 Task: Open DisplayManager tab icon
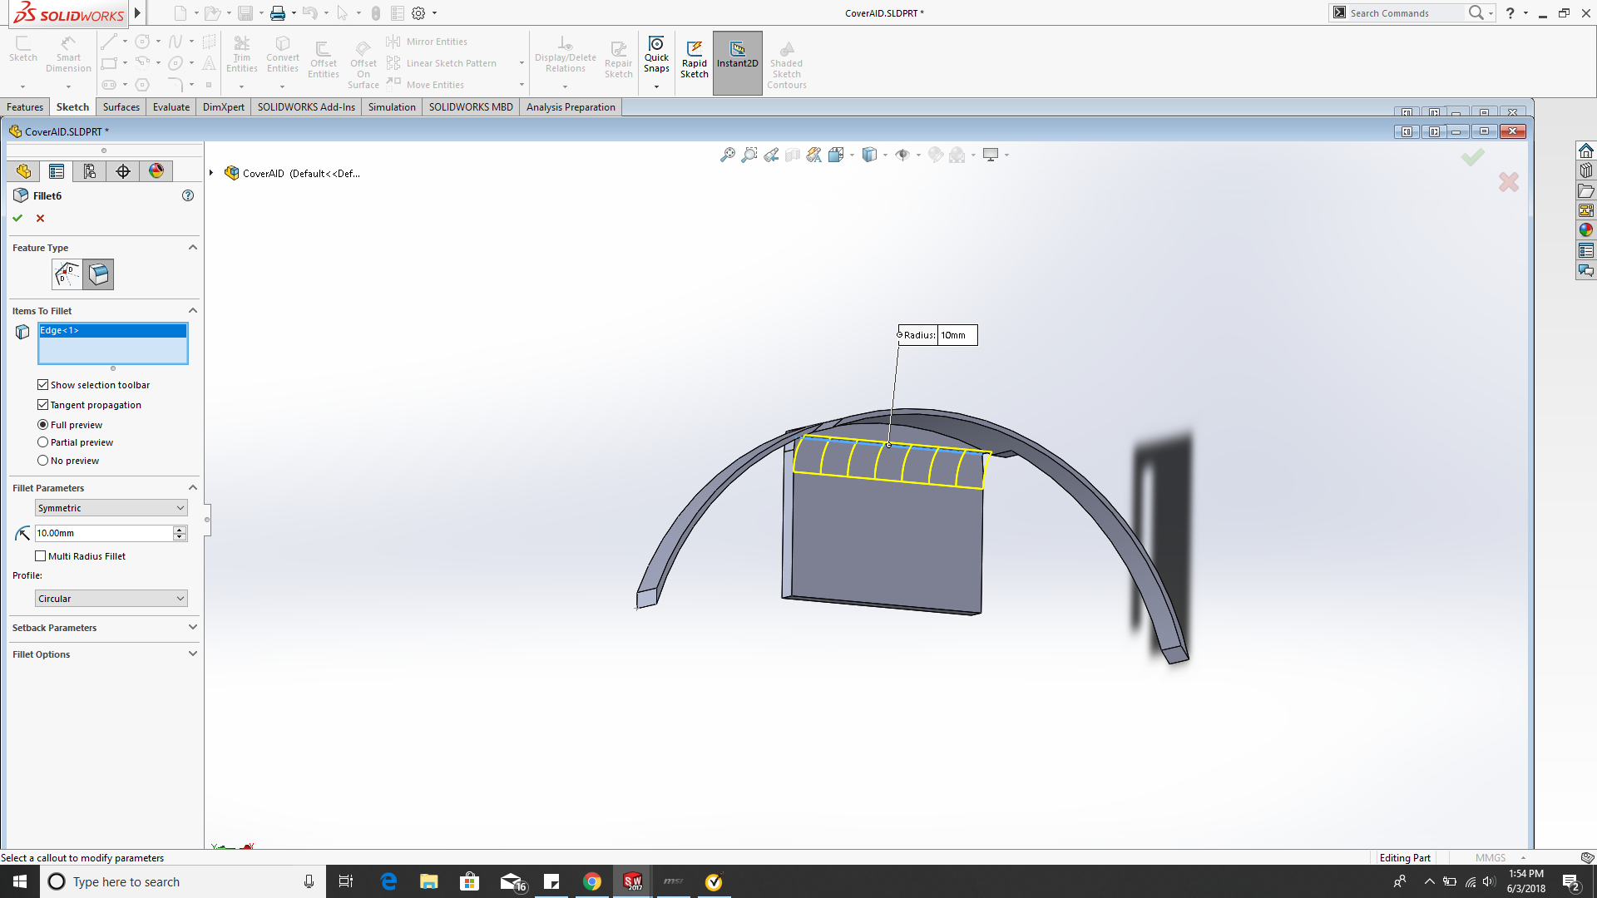(156, 171)
